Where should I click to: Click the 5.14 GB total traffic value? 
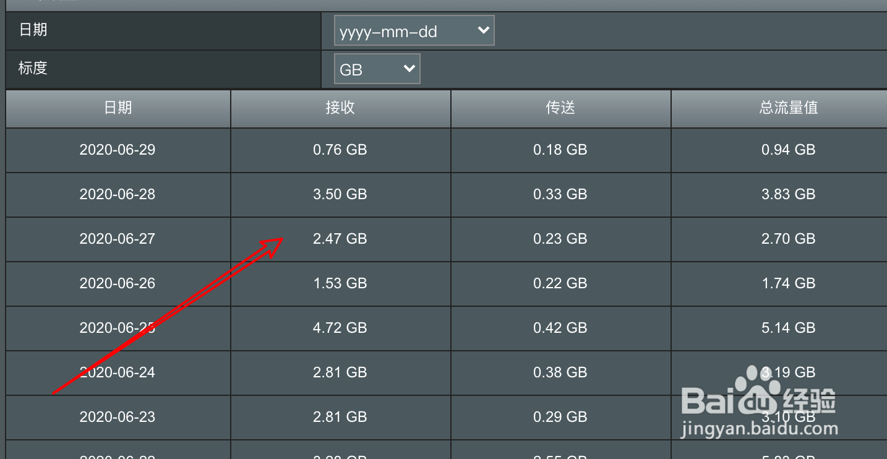788,328
